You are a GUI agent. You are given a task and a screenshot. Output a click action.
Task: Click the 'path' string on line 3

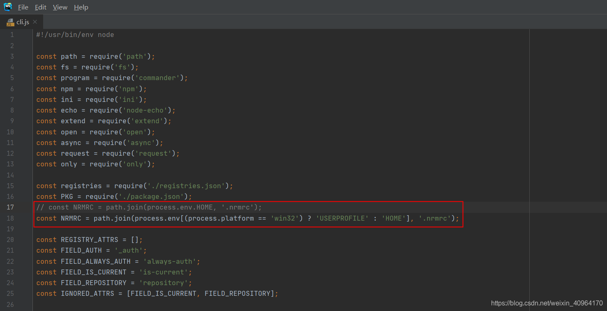click(135, 57)
